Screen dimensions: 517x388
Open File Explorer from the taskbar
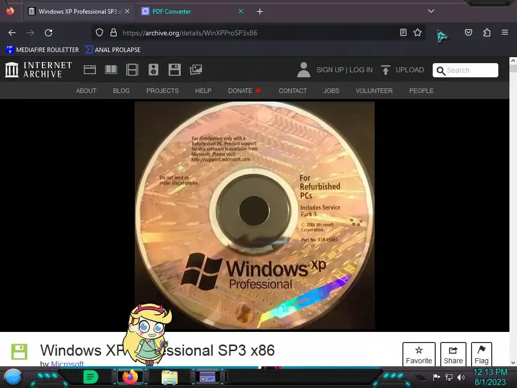click(x=170, y=377)
